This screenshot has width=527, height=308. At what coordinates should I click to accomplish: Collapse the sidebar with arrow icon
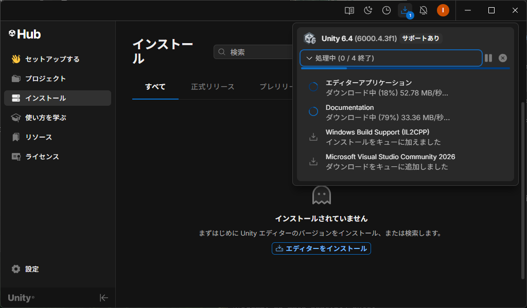[103, 298]
